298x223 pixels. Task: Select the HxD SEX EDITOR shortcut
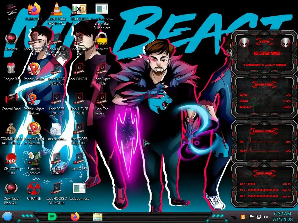tap(79, 10)
